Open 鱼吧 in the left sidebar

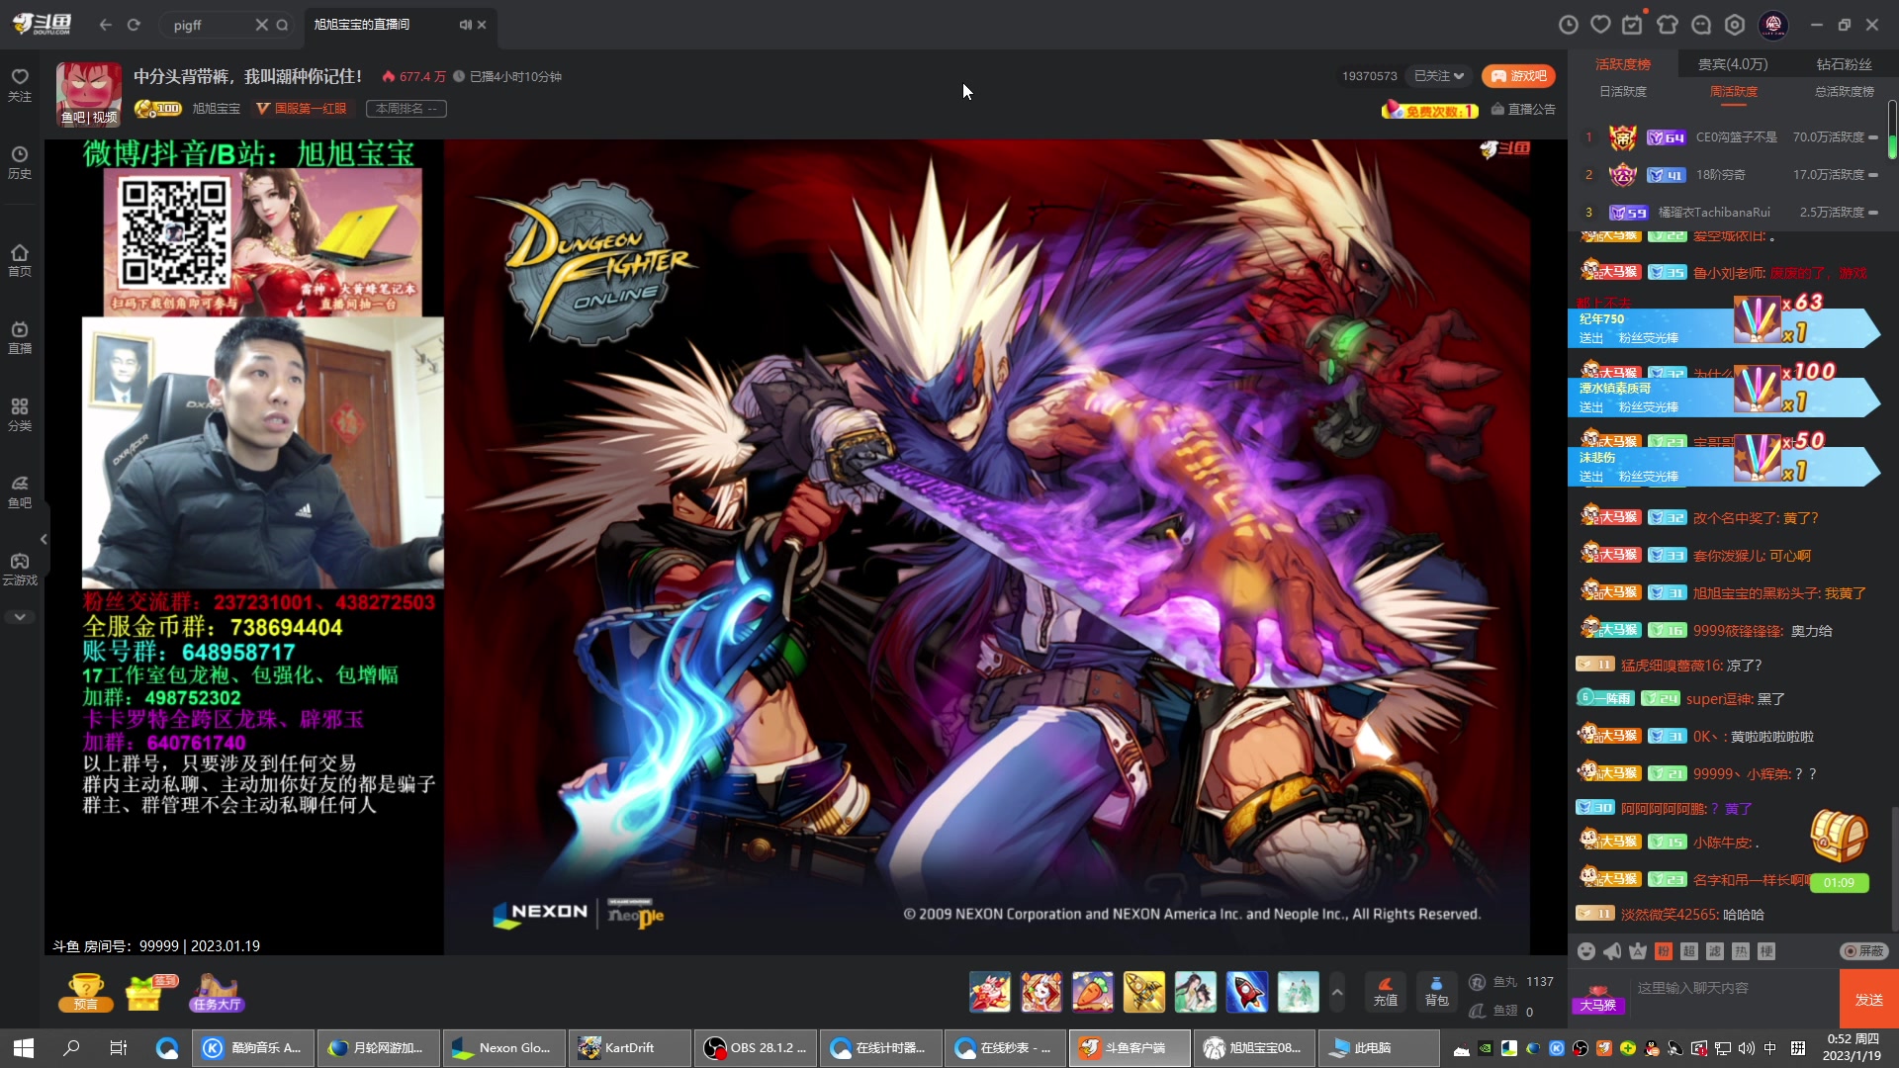[20, 492]
